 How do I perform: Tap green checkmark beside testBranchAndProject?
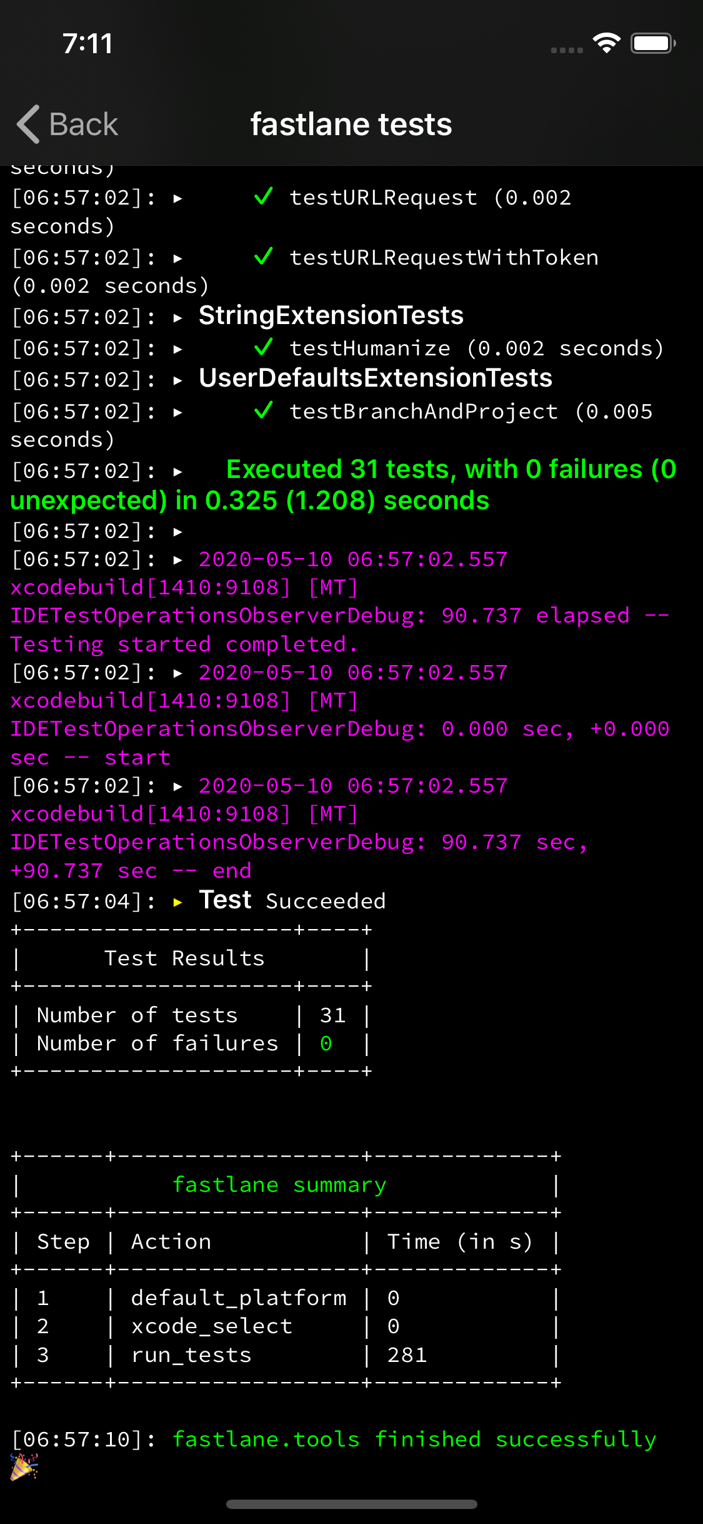(x=264, y=410)
